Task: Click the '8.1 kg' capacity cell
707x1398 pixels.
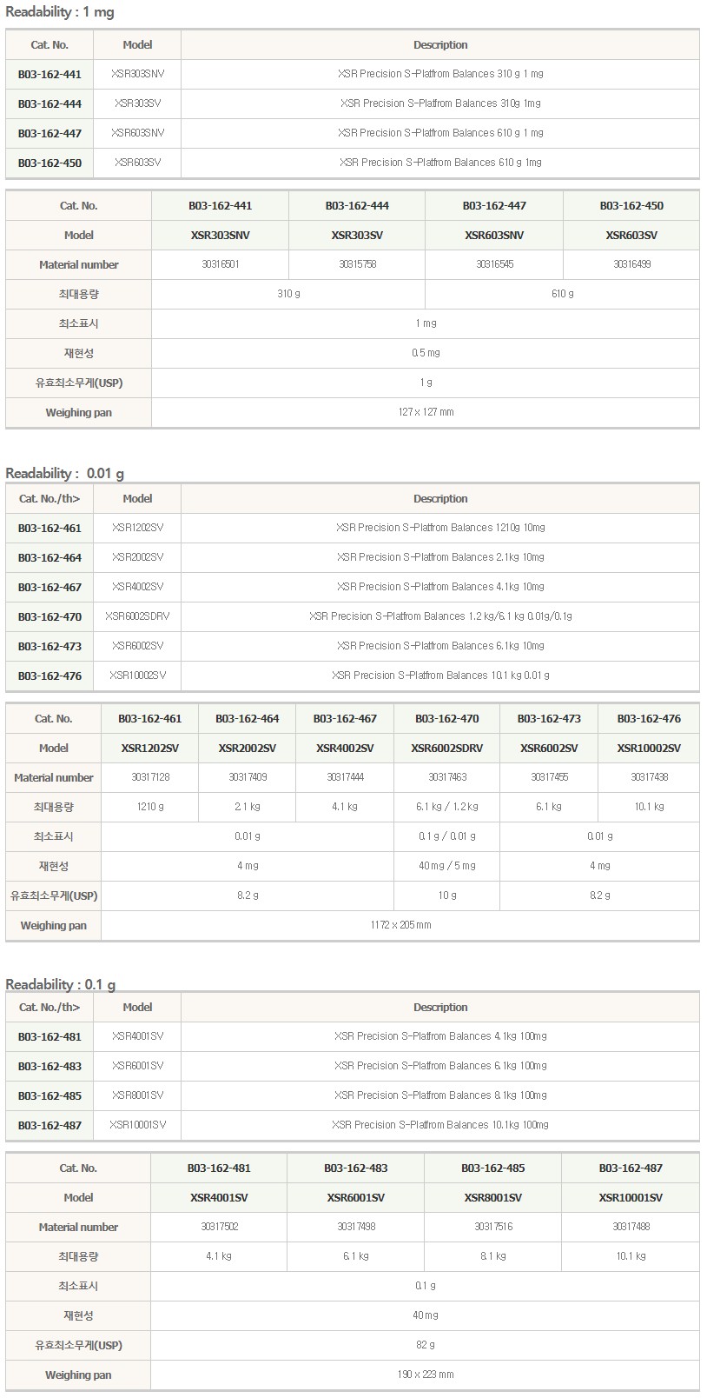Action: click(493, 1256)
